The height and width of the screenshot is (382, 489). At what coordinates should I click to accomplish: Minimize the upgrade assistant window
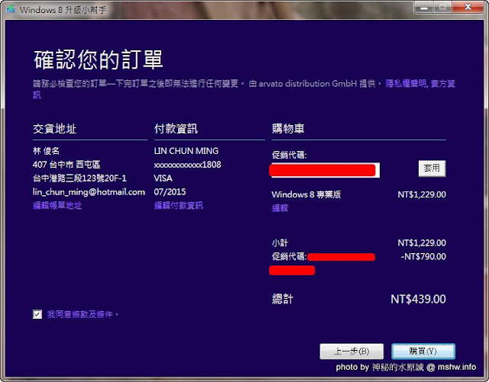[424, 7]
